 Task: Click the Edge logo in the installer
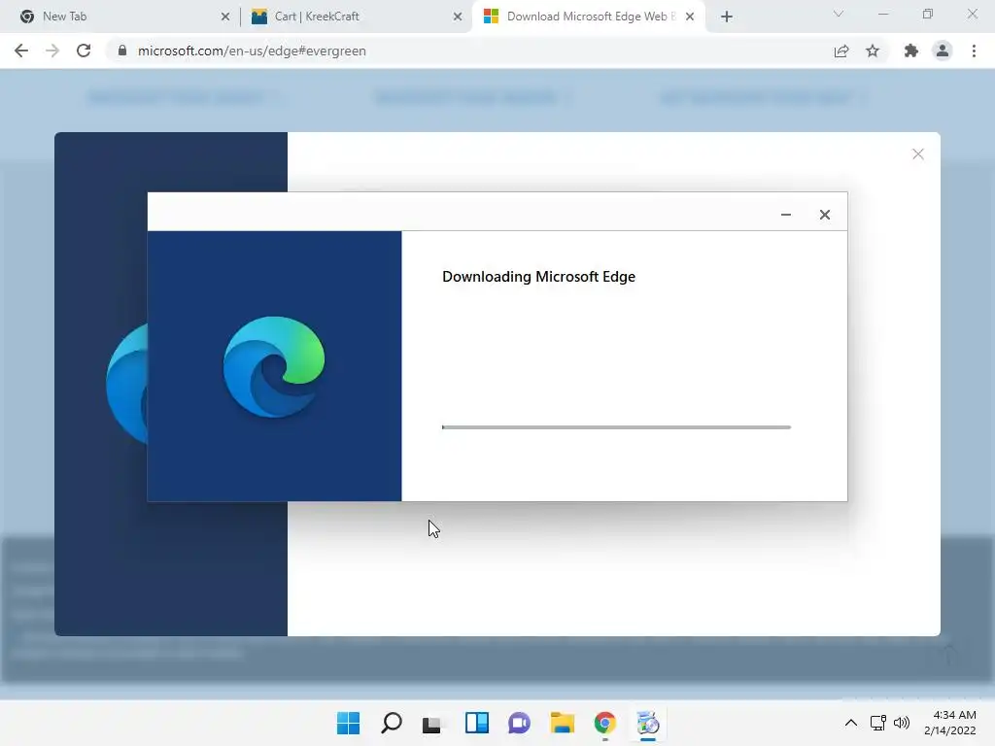(274, 366)
